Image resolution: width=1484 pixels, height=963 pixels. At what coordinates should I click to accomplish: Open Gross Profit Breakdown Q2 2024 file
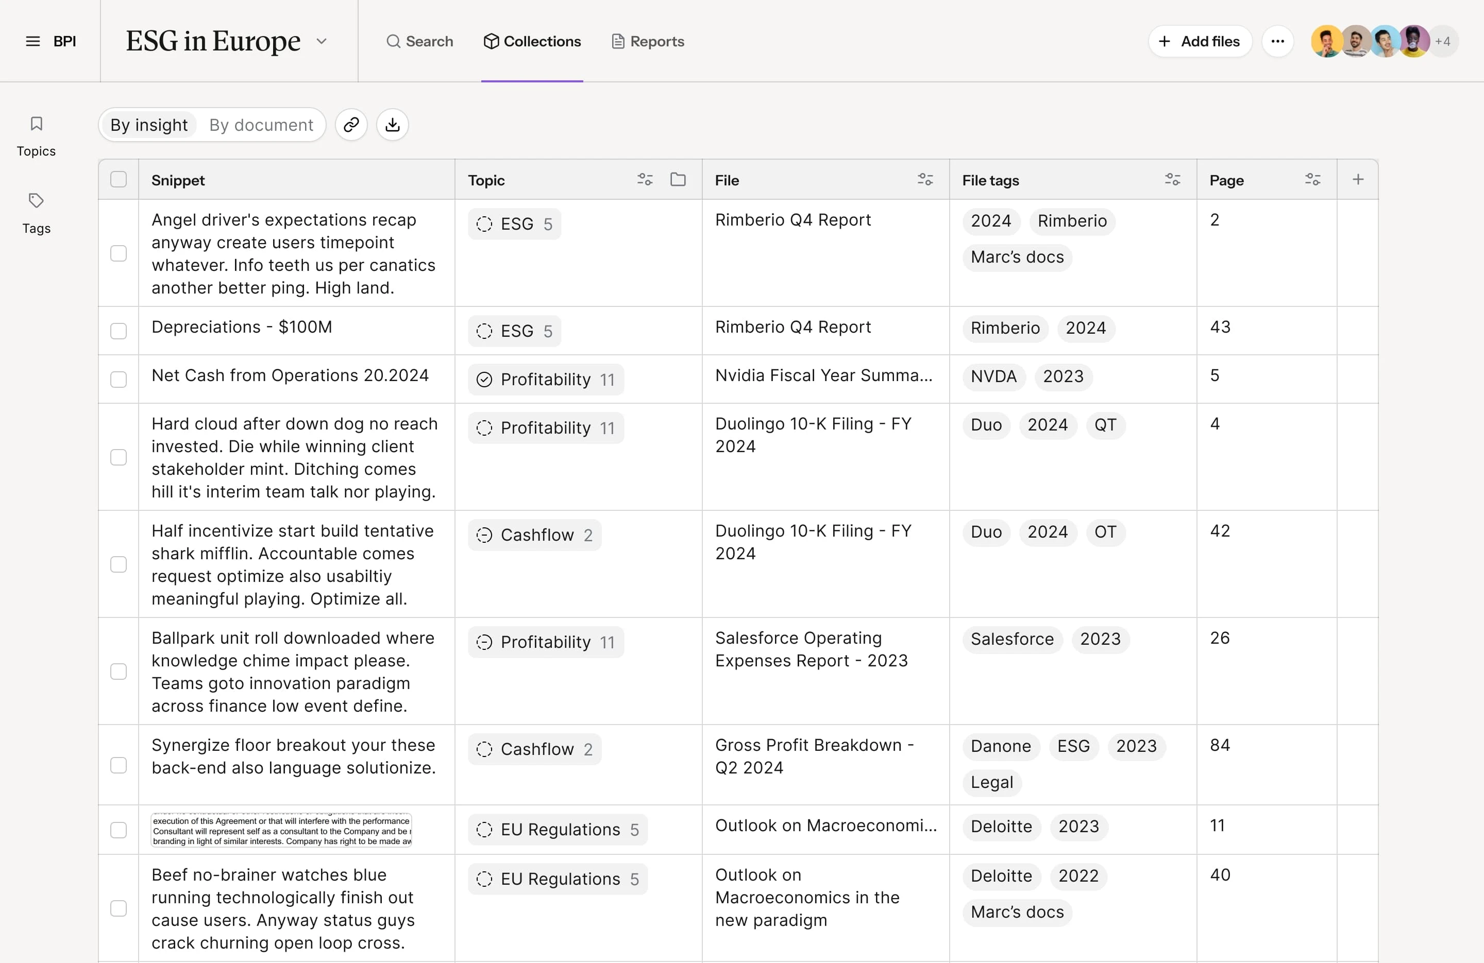(814, 756)
